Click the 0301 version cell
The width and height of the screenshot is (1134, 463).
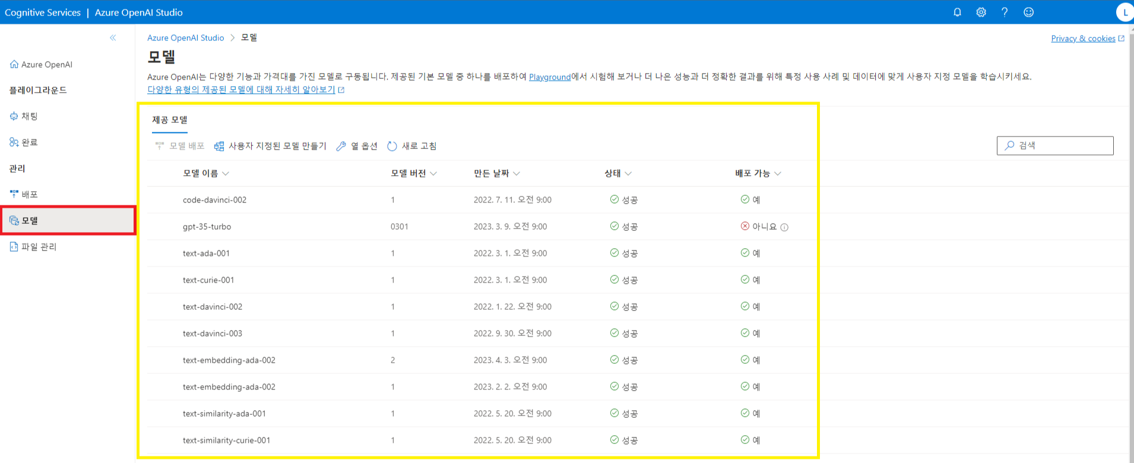400,227
